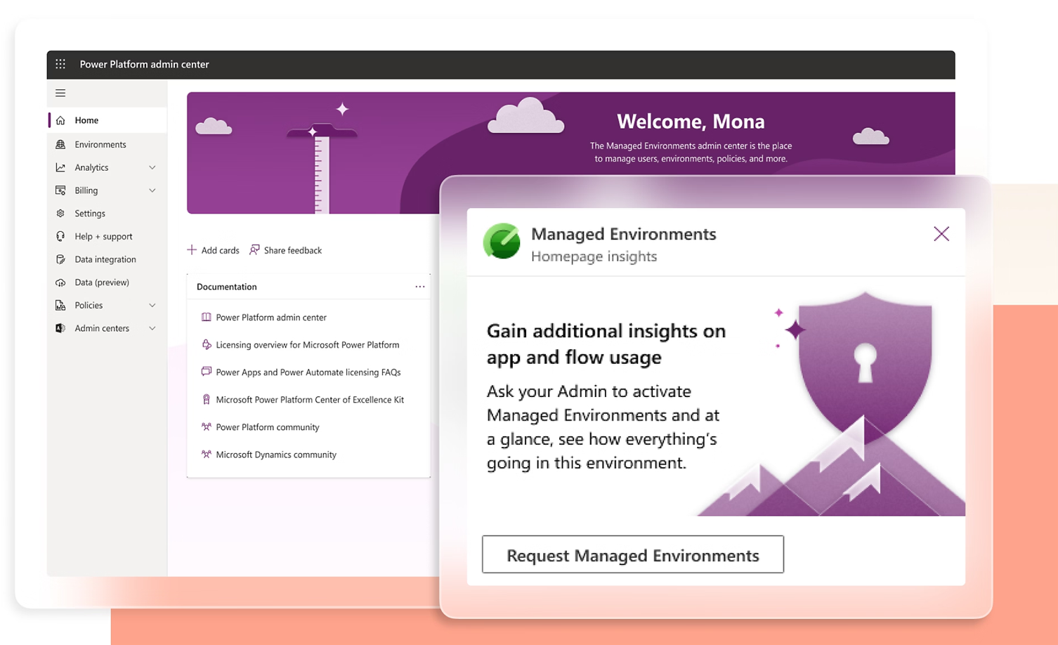Click the Billing sidebar icon
Image resolution: width=1058 pixels, height=645 pixels.
(60, 190)
